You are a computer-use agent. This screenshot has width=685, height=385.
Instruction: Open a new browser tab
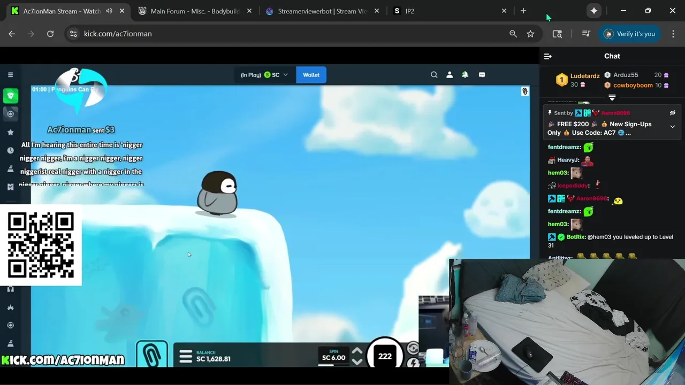point(523,11)
